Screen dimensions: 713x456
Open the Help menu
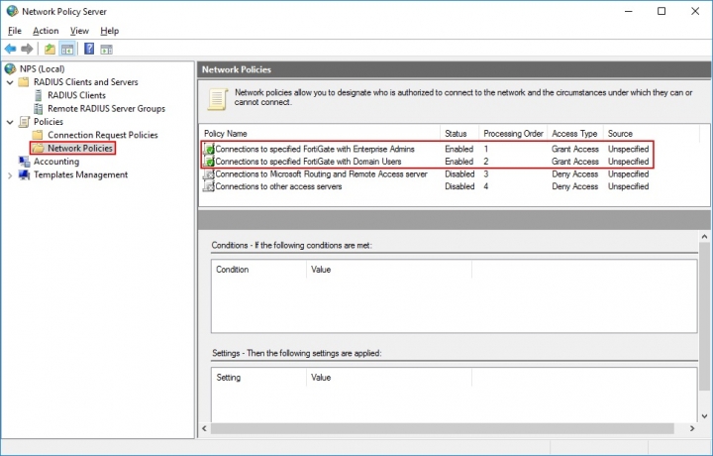click(x=110, y=31)
